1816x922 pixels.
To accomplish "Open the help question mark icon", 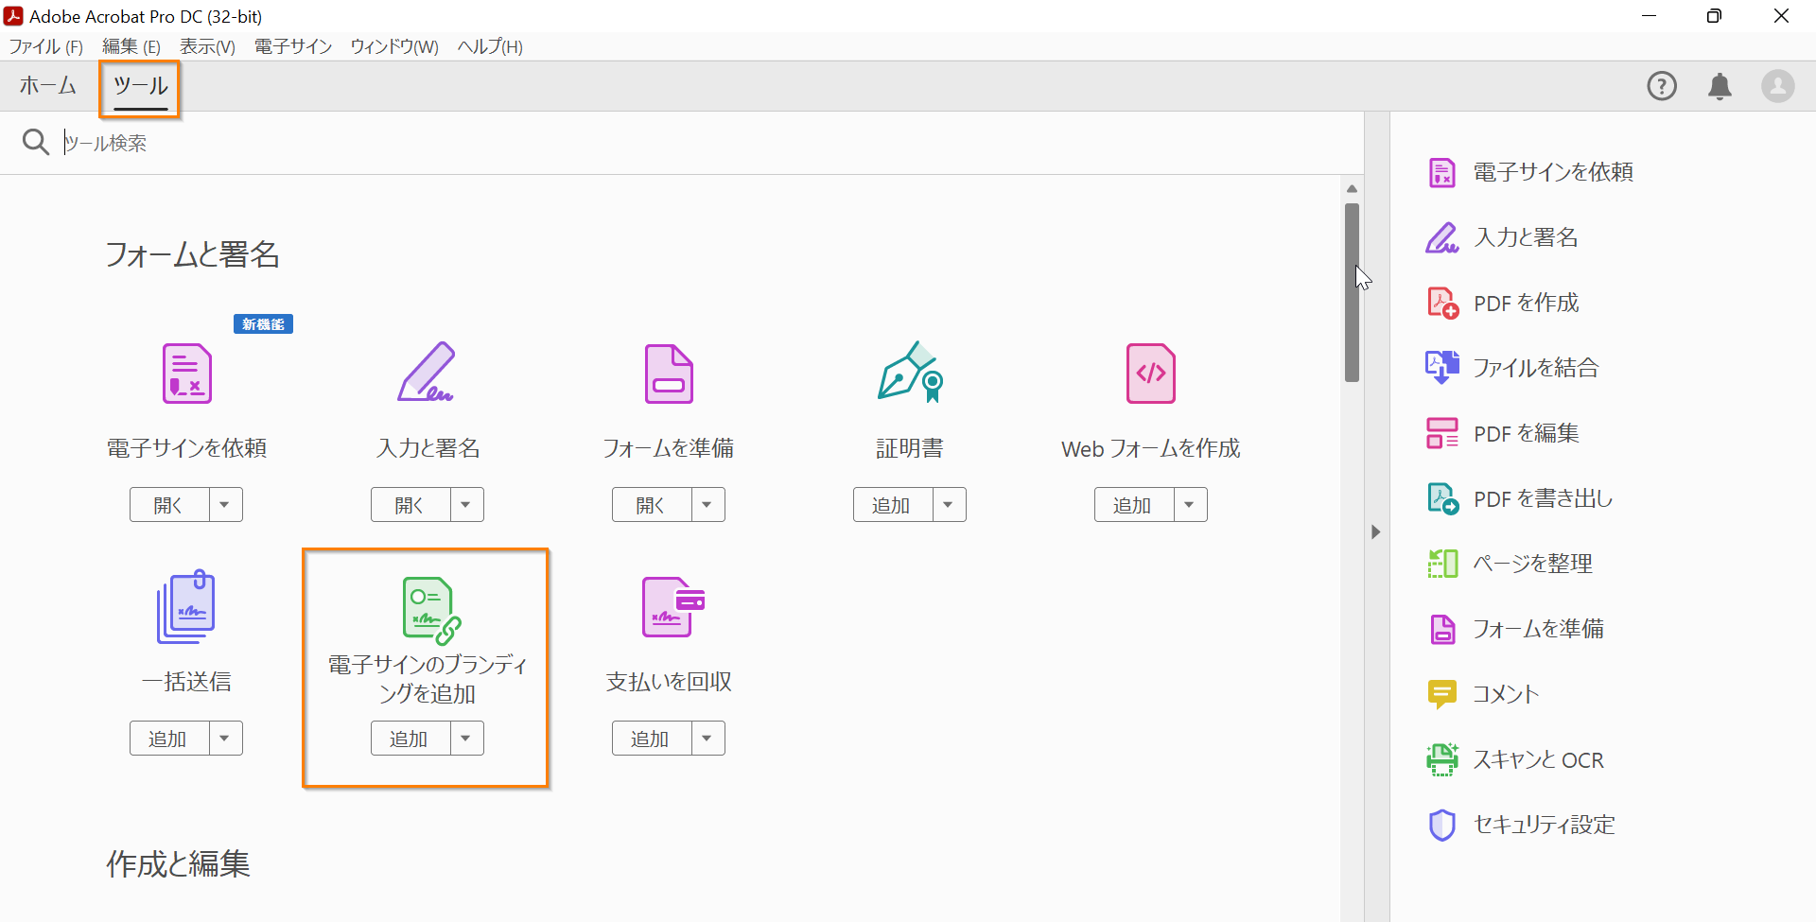I will (x=1662, y=86).
